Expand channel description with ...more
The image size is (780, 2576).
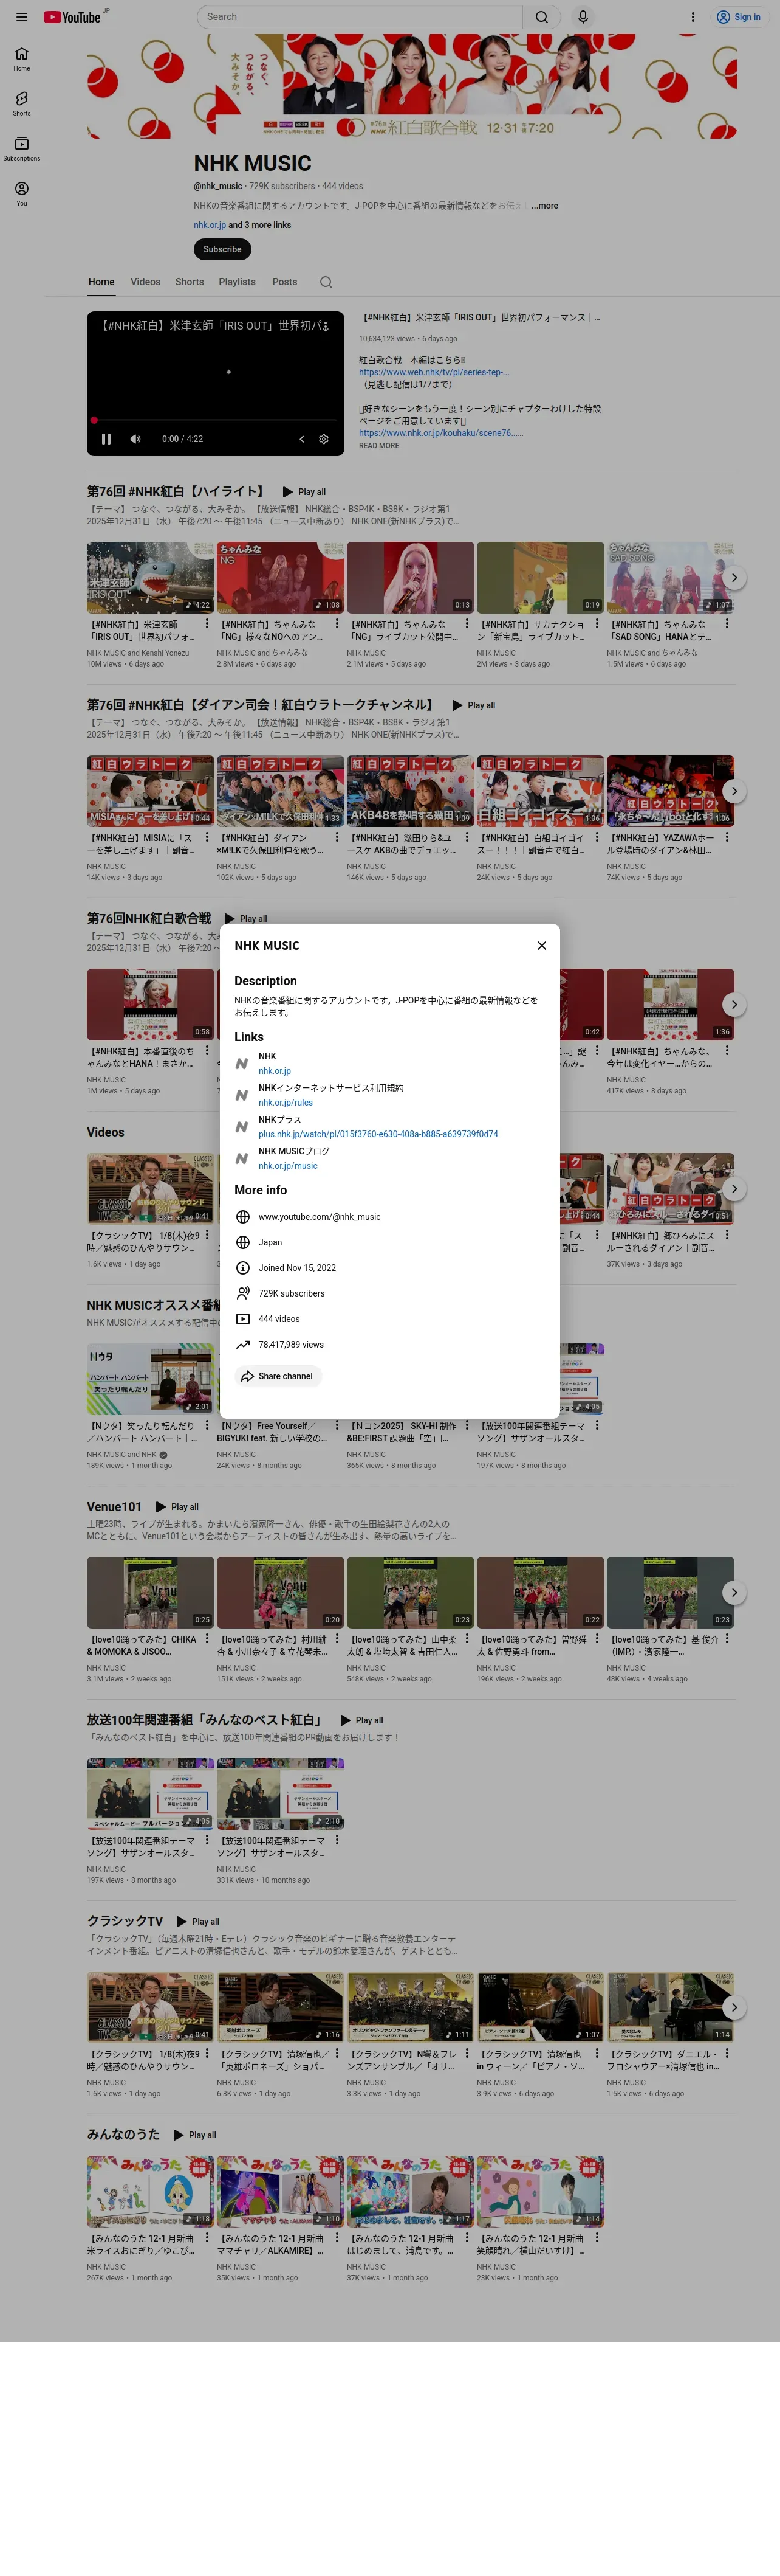[x=544, y=206]
